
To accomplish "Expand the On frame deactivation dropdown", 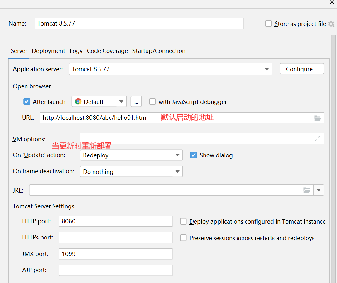I will tap(131, 171).
